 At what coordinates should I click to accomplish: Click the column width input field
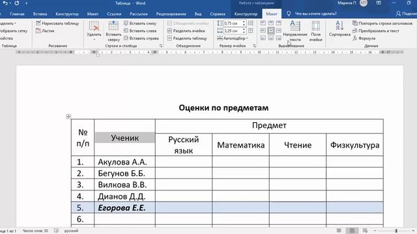coord(233,31)
